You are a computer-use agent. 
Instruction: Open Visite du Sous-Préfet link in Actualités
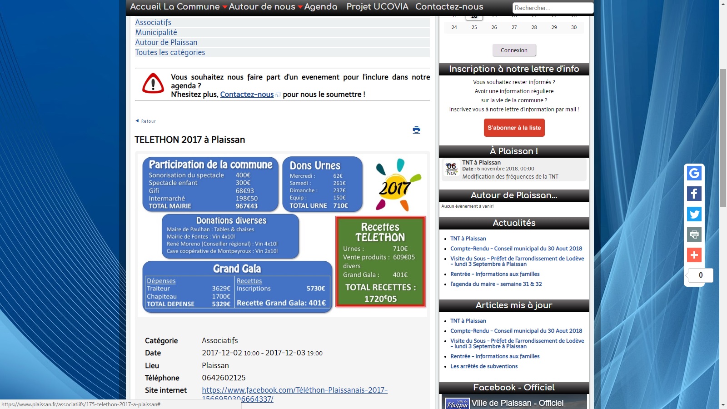click(517, 261)
